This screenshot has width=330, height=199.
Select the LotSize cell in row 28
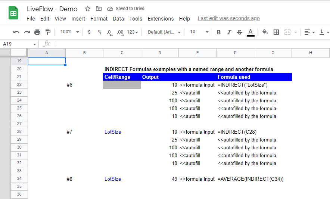[122, 132]
